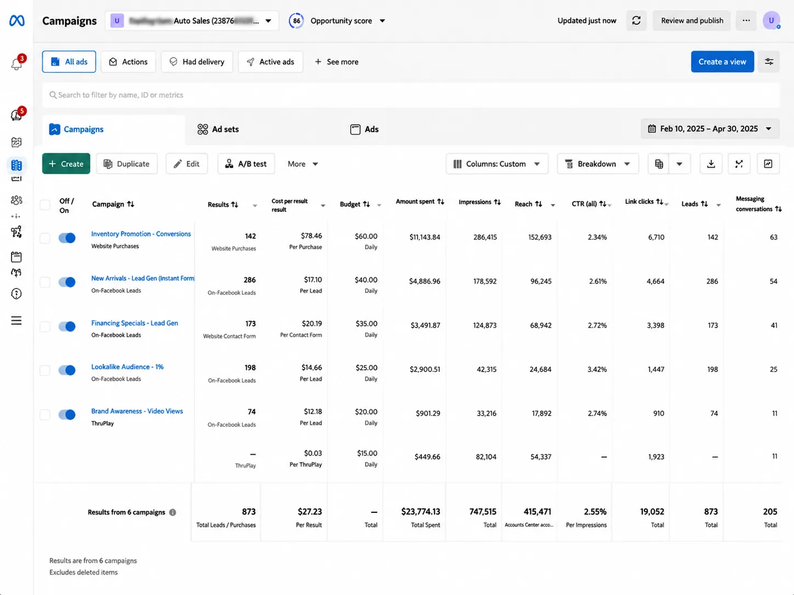
Task: Open the calendar icon in left sidebar
Action: point(16,256)
